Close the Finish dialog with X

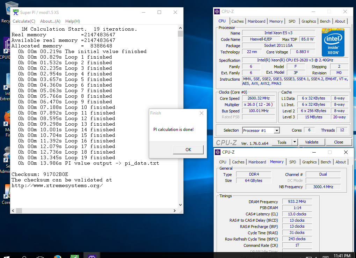click(x=202, y=113)
